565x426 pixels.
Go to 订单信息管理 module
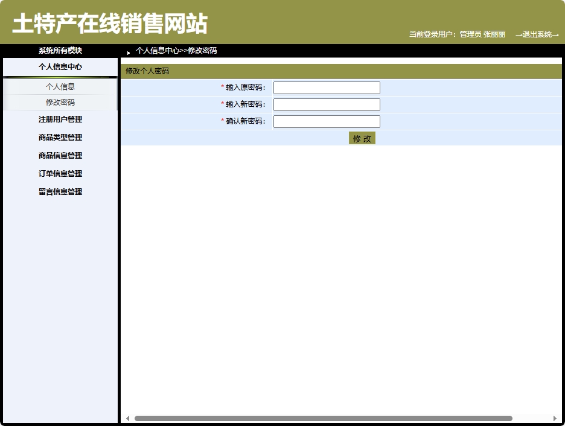click(60, 174)
